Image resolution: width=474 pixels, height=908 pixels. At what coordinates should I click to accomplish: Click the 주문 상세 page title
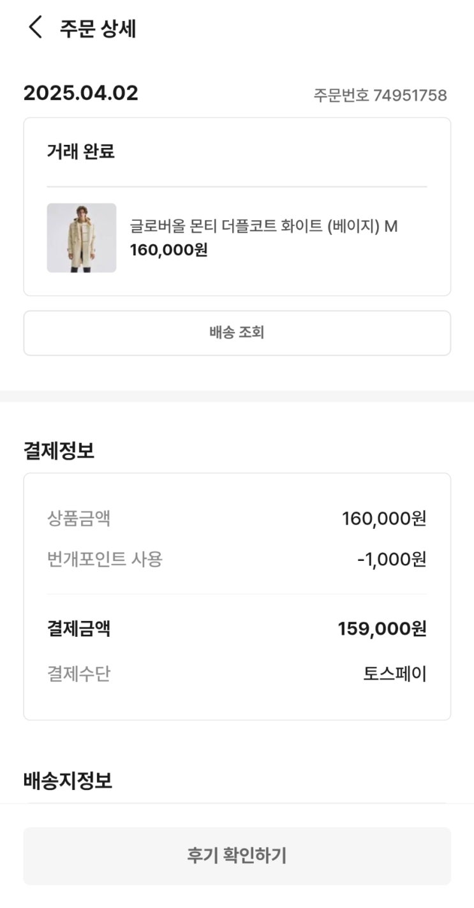pyautogui.click(x=98, y=29)
